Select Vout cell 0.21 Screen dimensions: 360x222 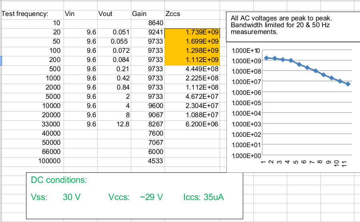pos(114,69)
